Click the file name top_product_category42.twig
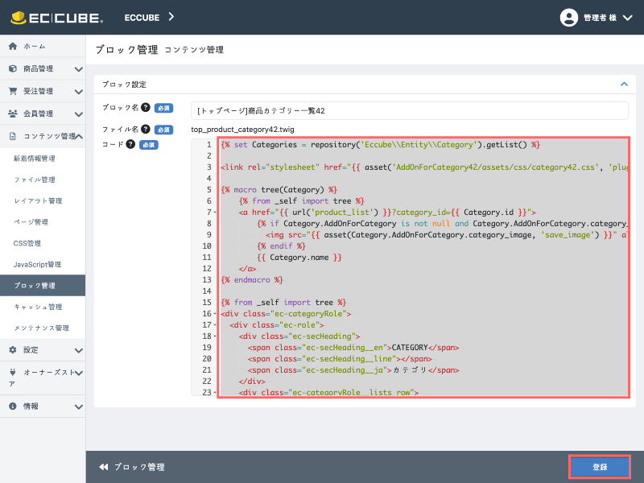Screen dimensions: 644x483 tap(242, 130)
